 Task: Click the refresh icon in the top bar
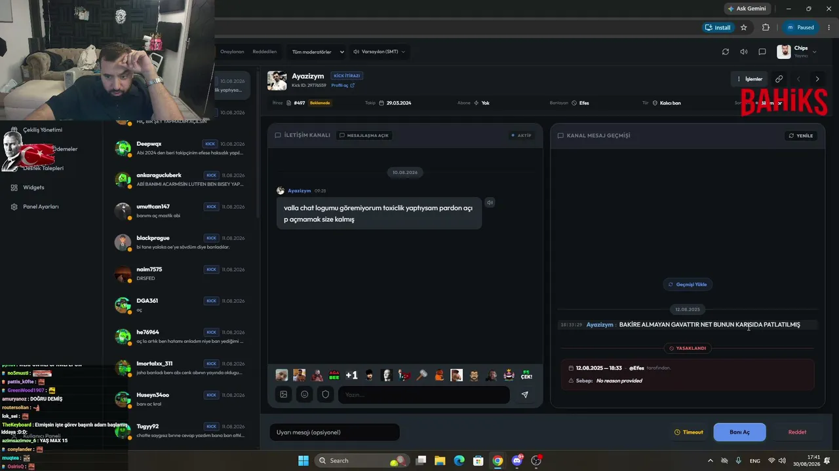click(x=725, y=52)
